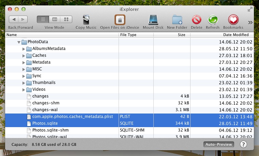Select the changes file icon
The width and height of the screenshot is (259, 156).
tap(29, 97)
